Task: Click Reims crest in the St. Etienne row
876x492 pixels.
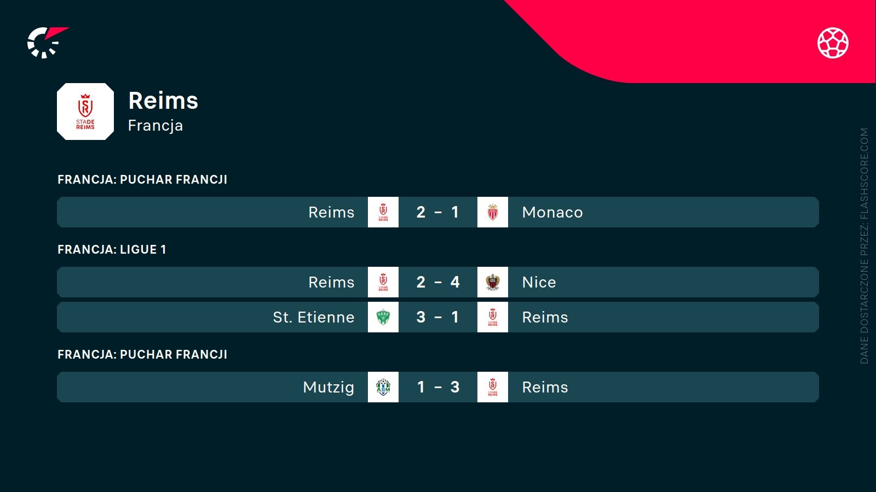Action: 493,317
